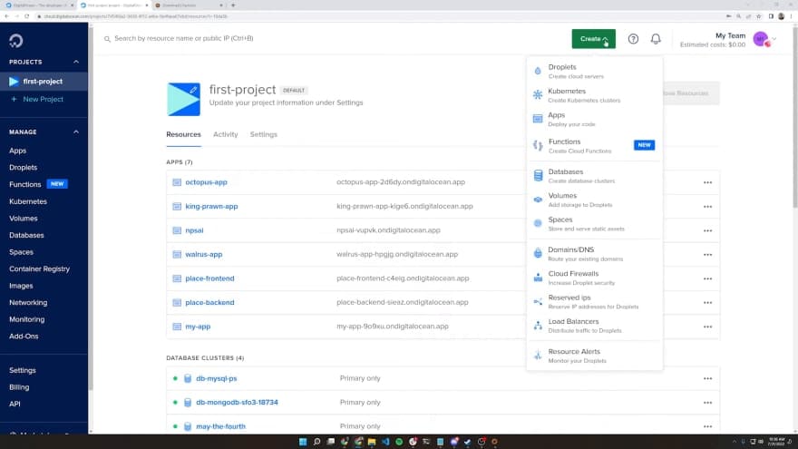The image size is (798, 449).
Task: Click the Reserved IPs icon in Create menu
Action: [538, 301]
